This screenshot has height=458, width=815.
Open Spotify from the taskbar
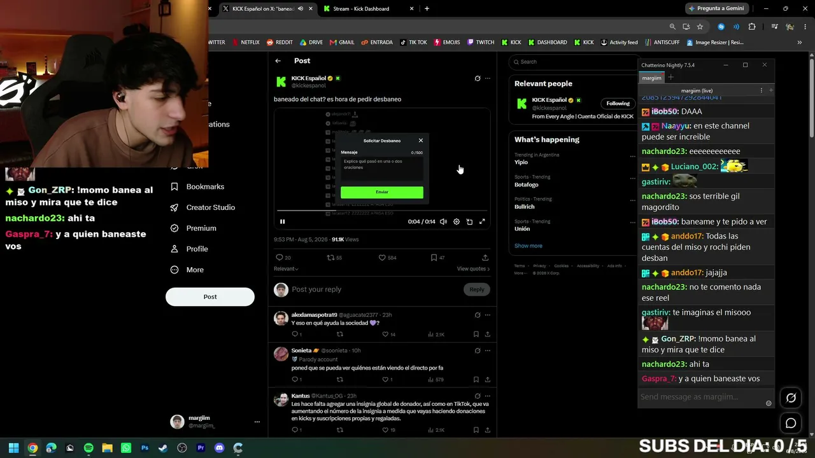click(89, 448)
